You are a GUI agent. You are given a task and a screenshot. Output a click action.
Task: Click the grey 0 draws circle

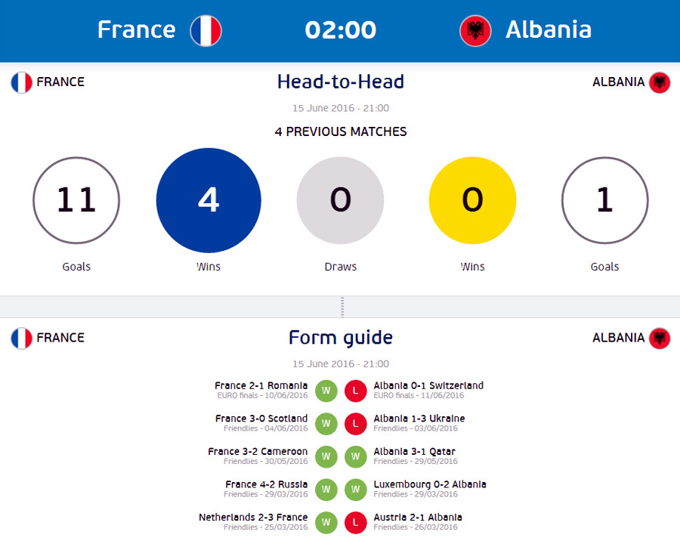click(340, 200)
